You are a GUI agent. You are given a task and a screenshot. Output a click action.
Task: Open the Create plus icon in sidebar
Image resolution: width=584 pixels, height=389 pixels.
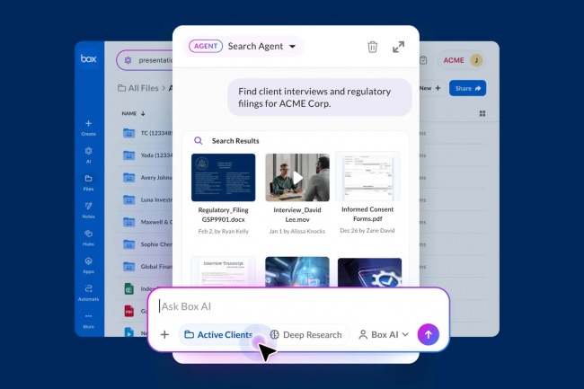(88, 124)
